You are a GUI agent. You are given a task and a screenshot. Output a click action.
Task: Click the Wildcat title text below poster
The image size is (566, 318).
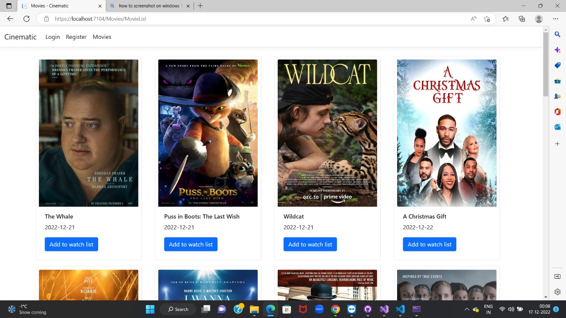tap(294, 216)
